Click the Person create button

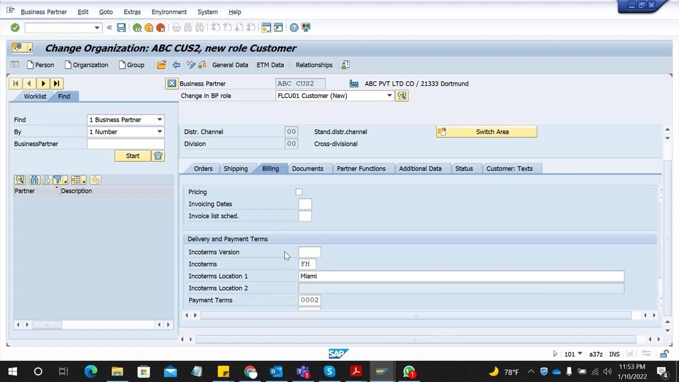[x=40, y=65]
